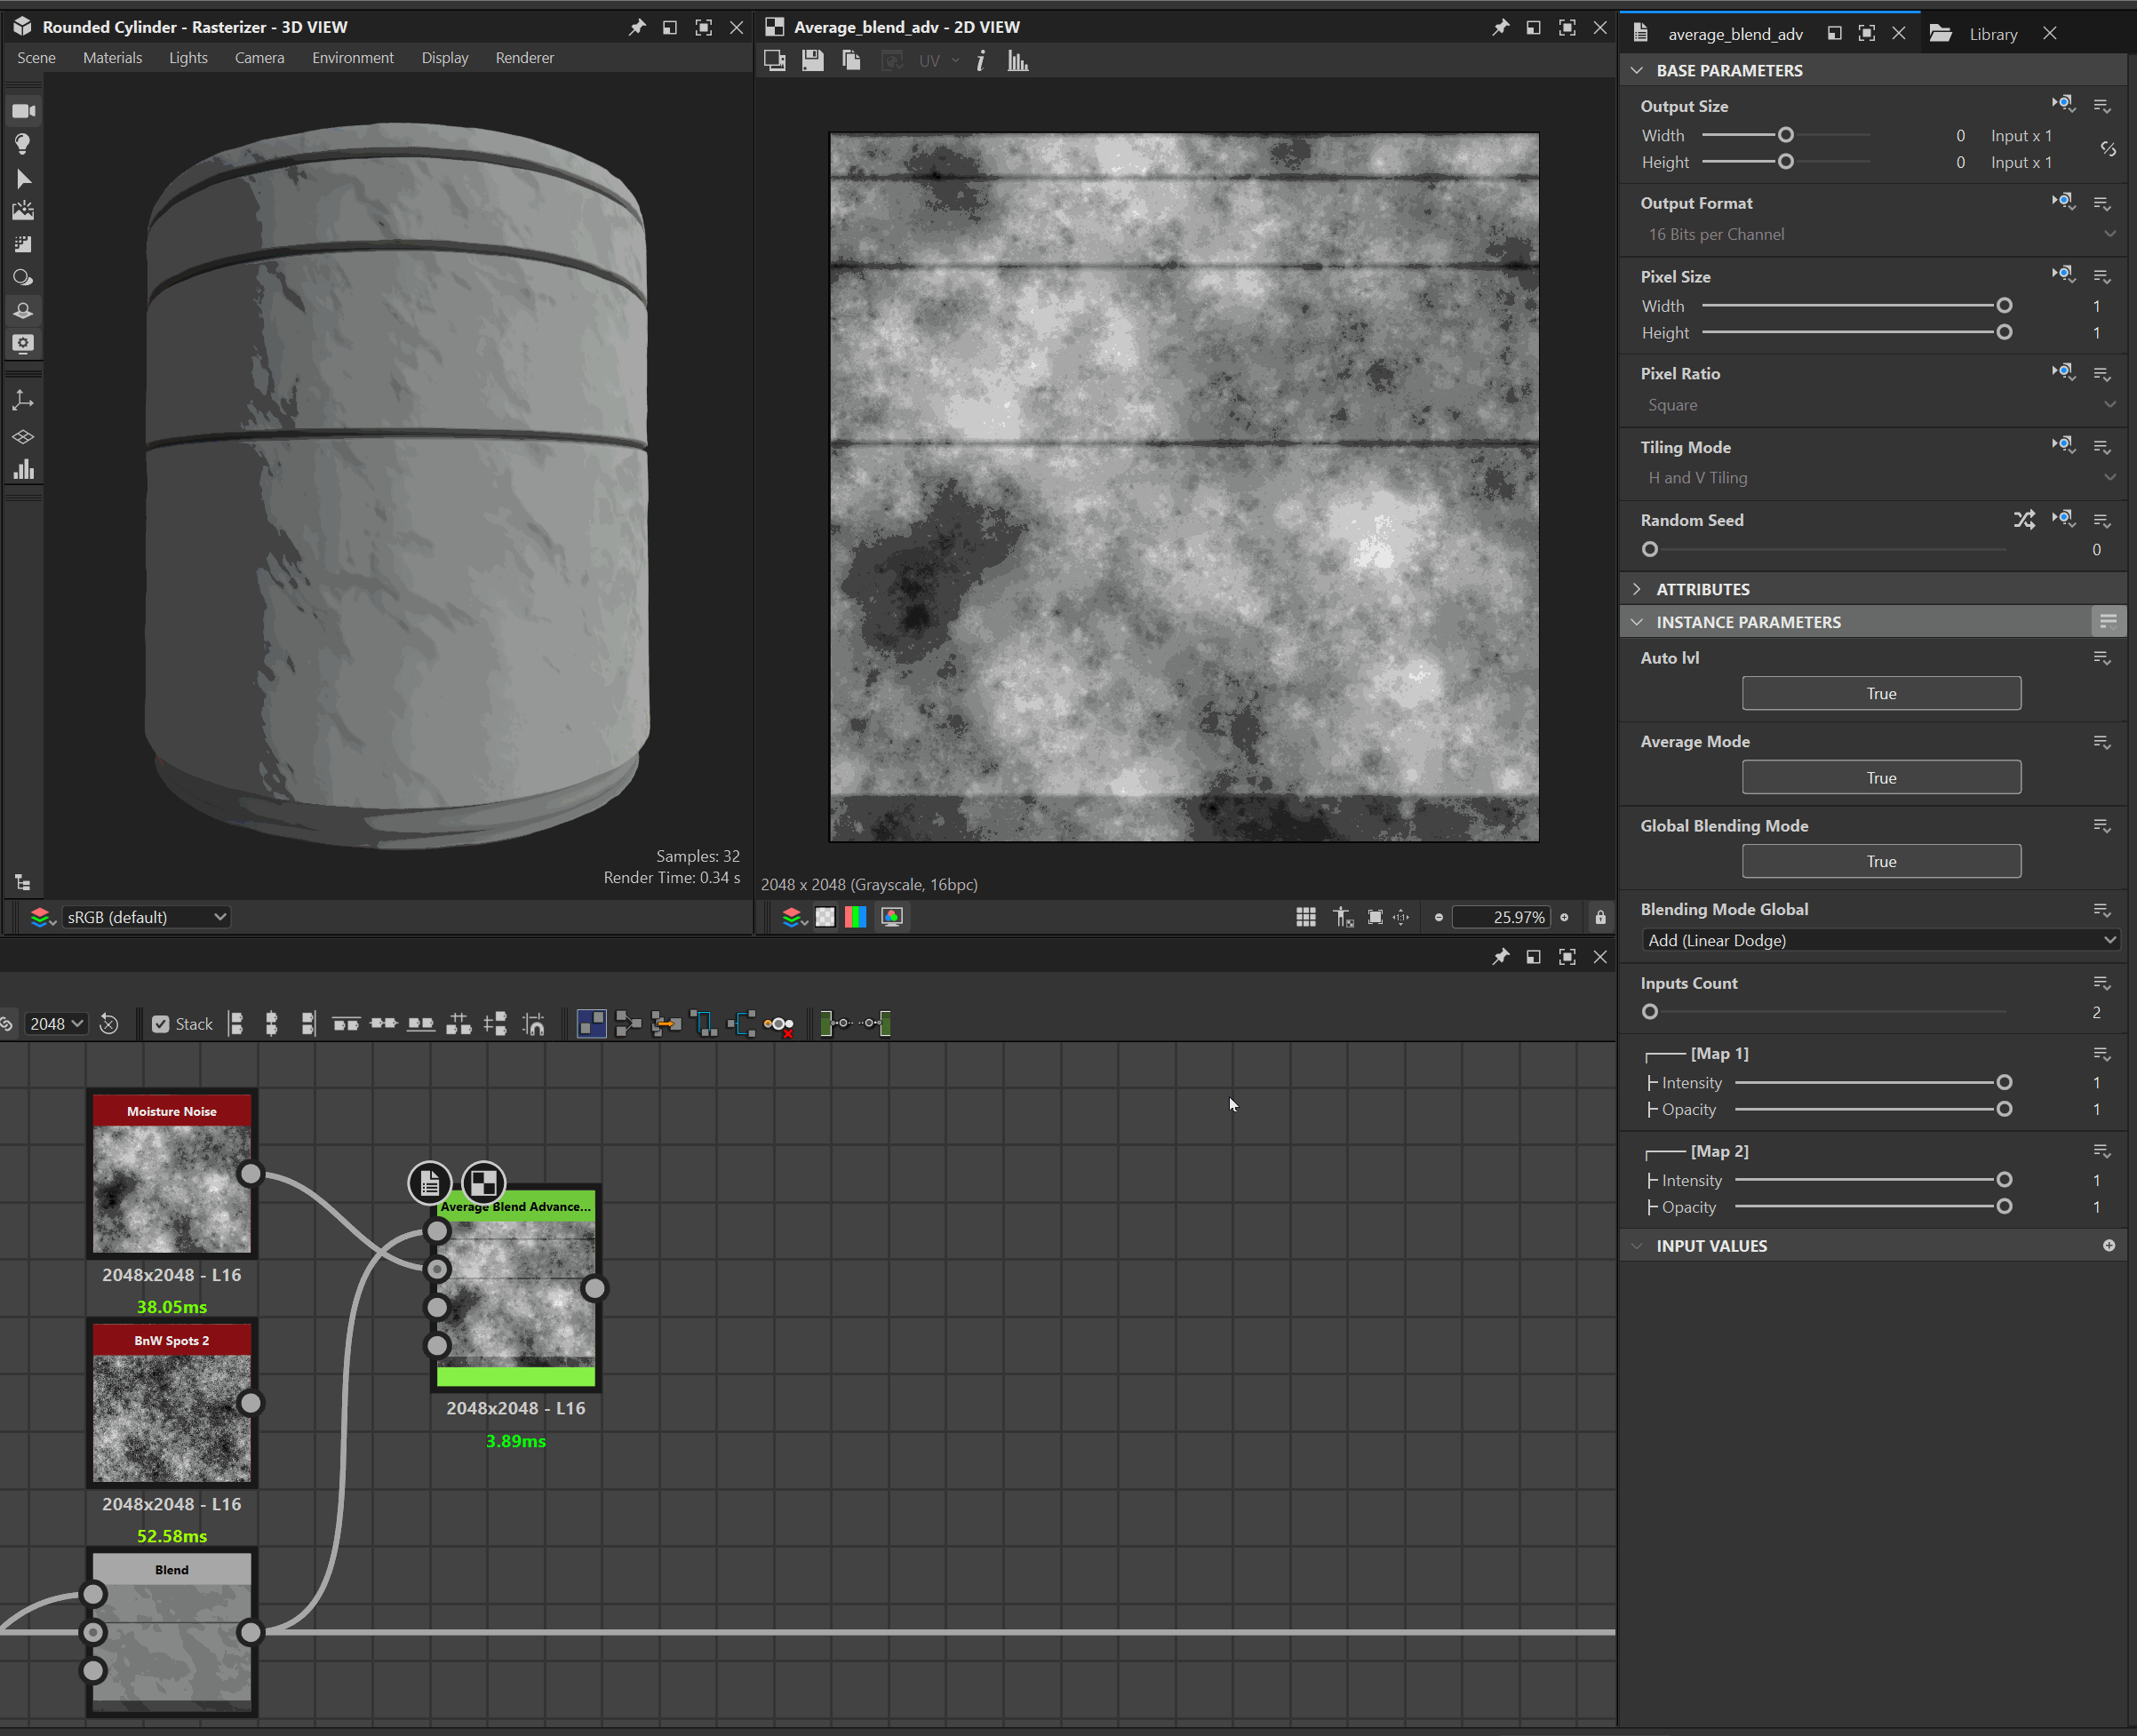Toggle the Stack checkbox in graph toolbar
This screenshot has height=1736, width=2137.
pos(160,1024)
